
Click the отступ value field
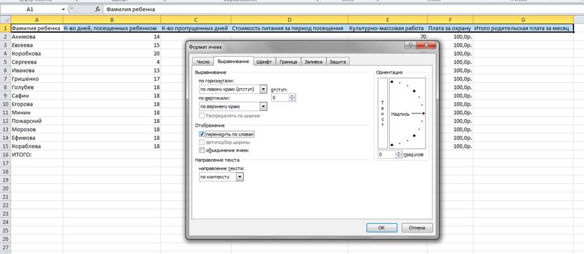tap(280, 98)
